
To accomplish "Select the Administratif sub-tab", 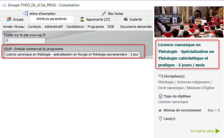I will tap(54, 27).
